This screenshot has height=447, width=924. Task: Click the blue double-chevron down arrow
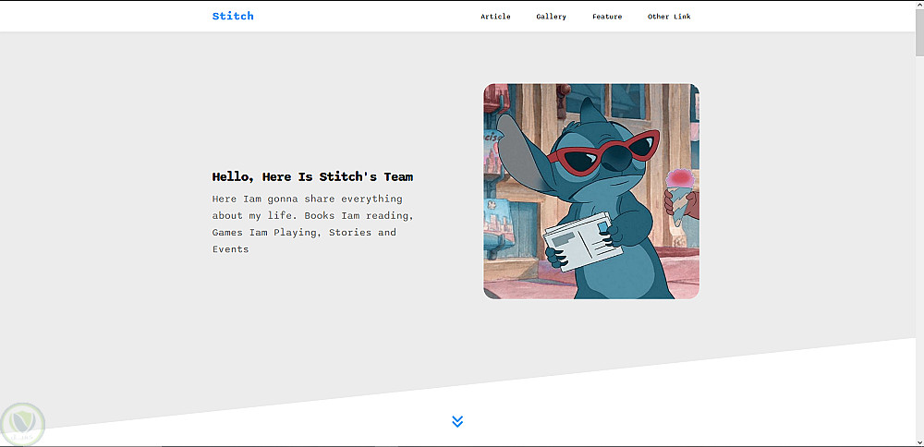tap(457, 421)
